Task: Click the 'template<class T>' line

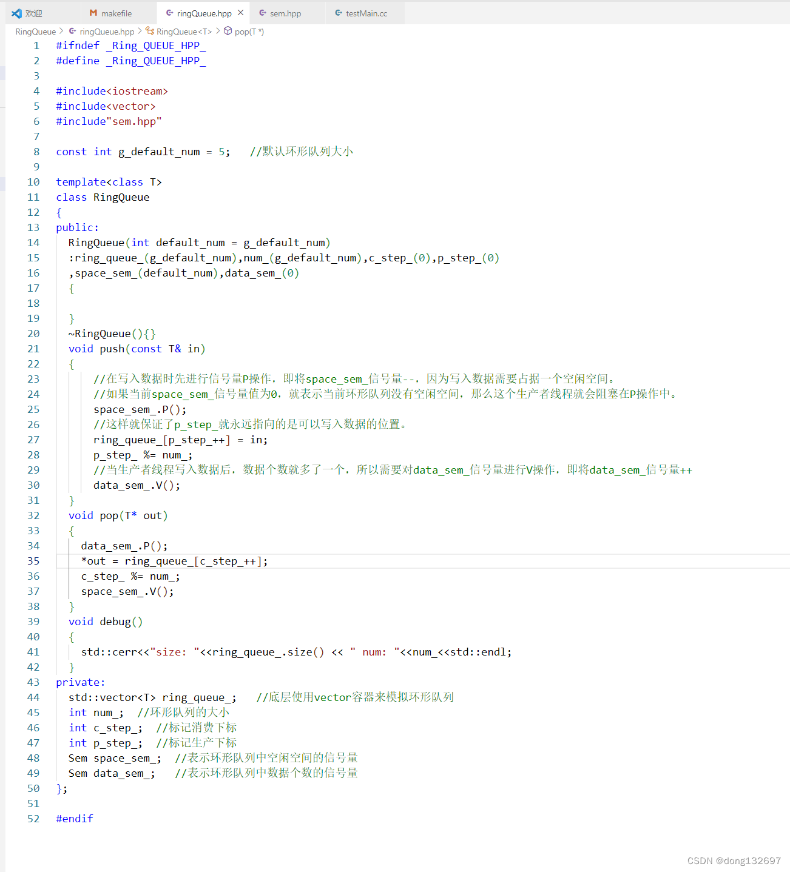Action: point(109,182)
